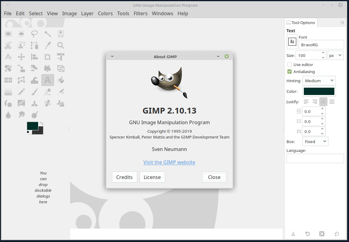Increase the line spacing value
Viewport: 349px width, 242px height.
point(322,119)
